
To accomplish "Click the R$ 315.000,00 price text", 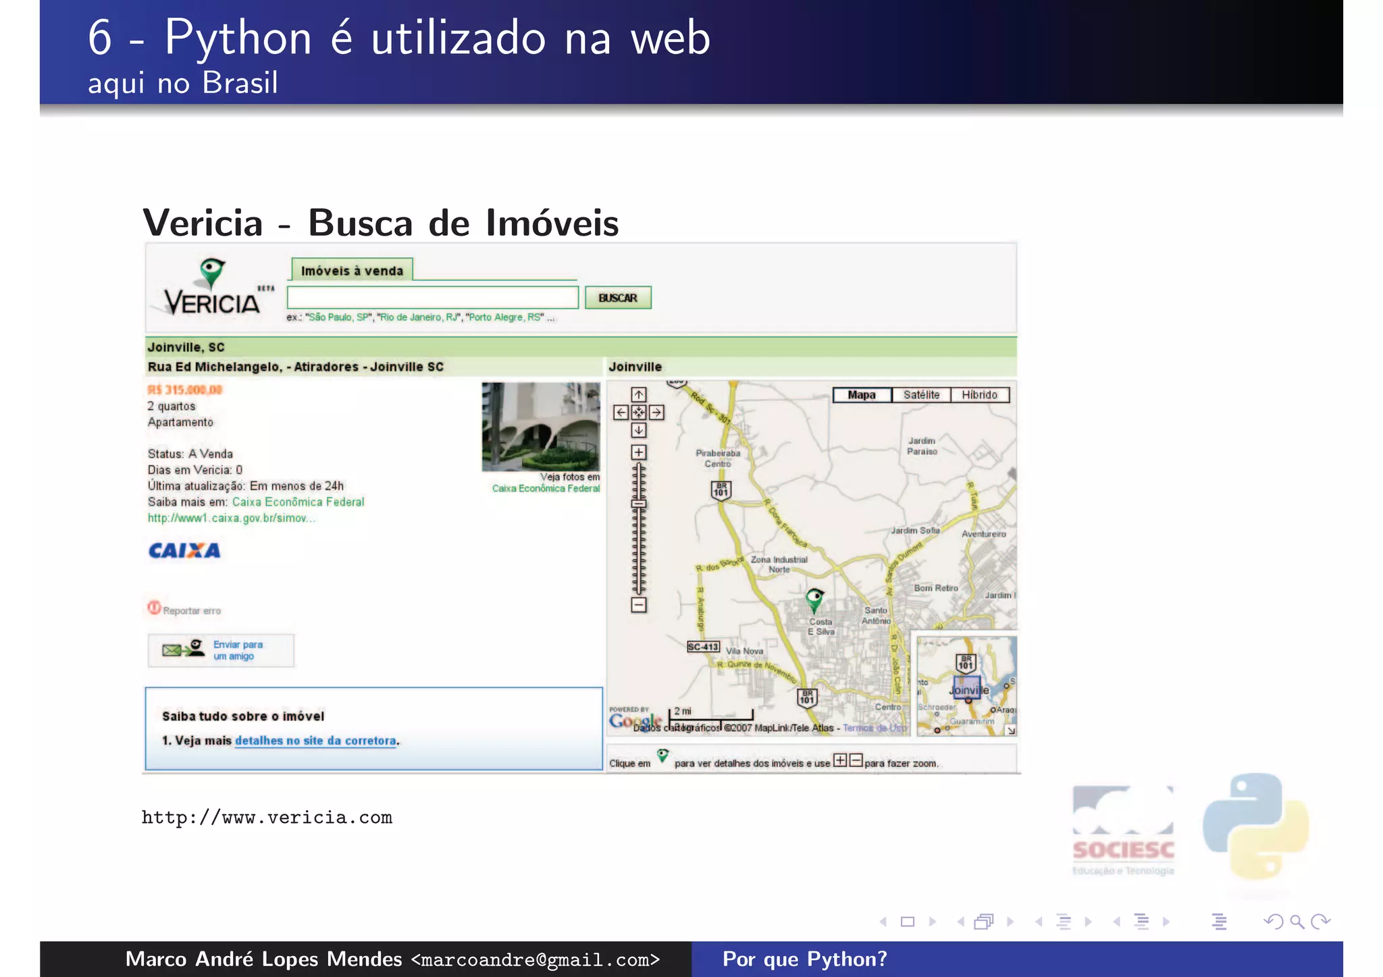I will [184, 390].
